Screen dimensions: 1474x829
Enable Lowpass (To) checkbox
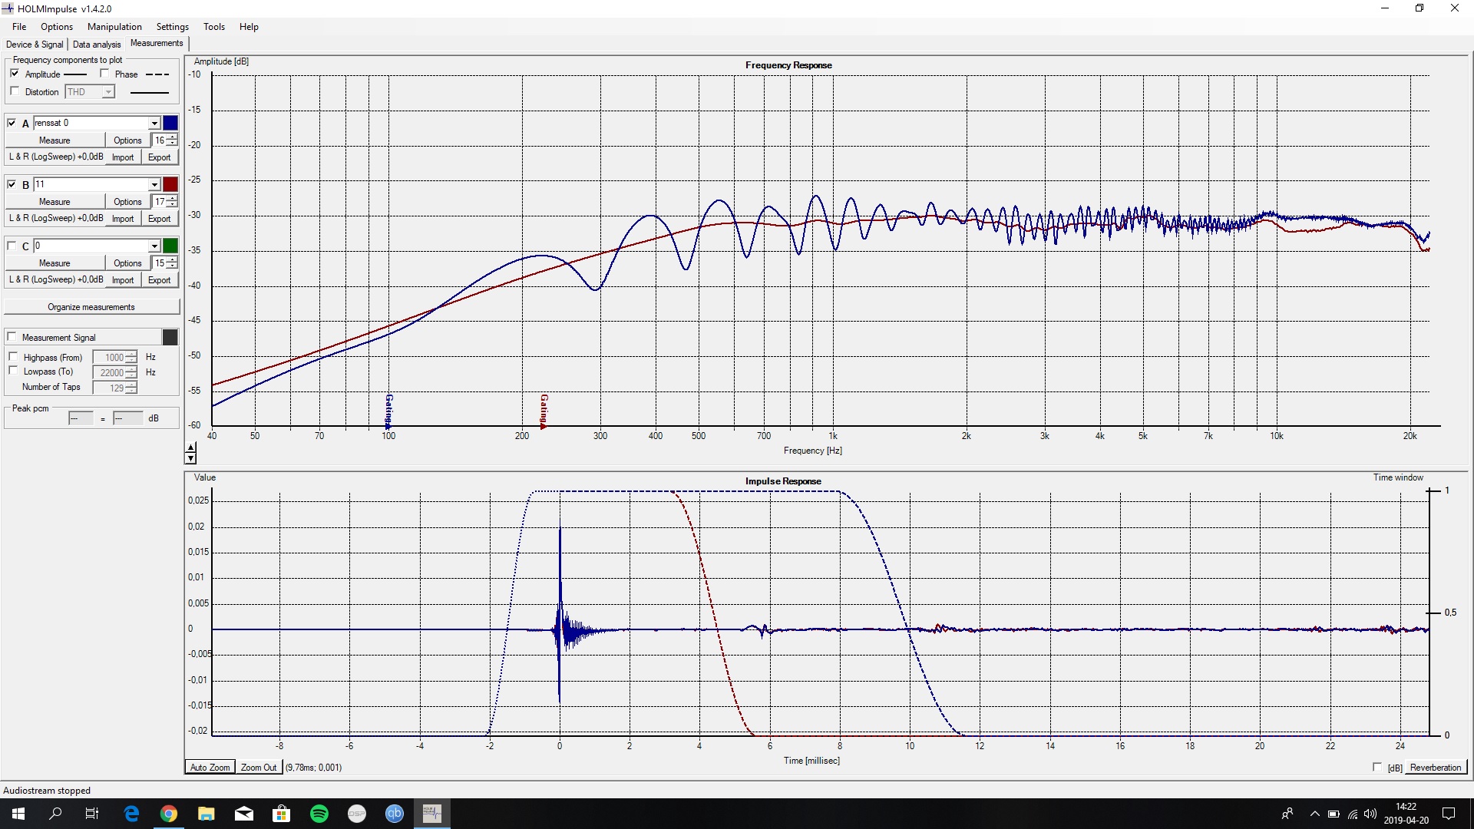click(x=13, y=371)
